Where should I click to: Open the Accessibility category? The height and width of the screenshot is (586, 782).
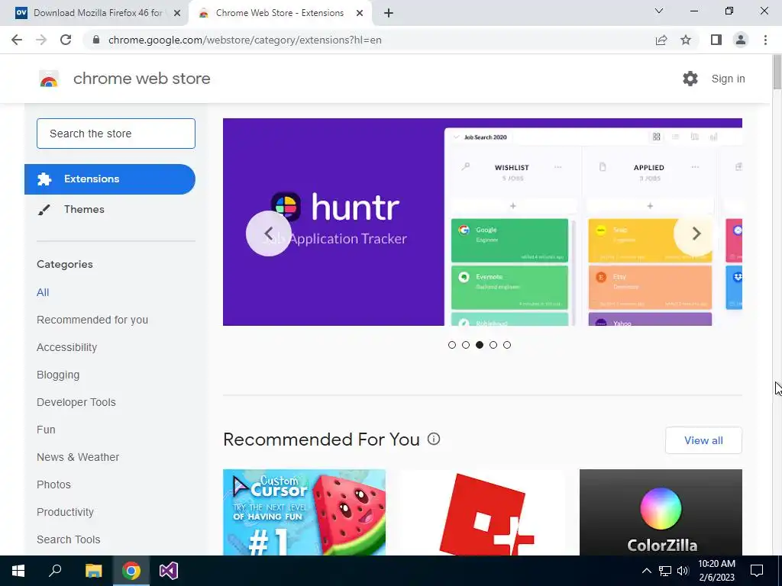[x=67, y=347]
